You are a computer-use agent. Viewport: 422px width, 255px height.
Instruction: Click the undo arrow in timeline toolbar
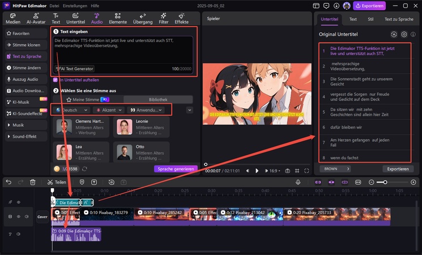[x=8, y=182]
